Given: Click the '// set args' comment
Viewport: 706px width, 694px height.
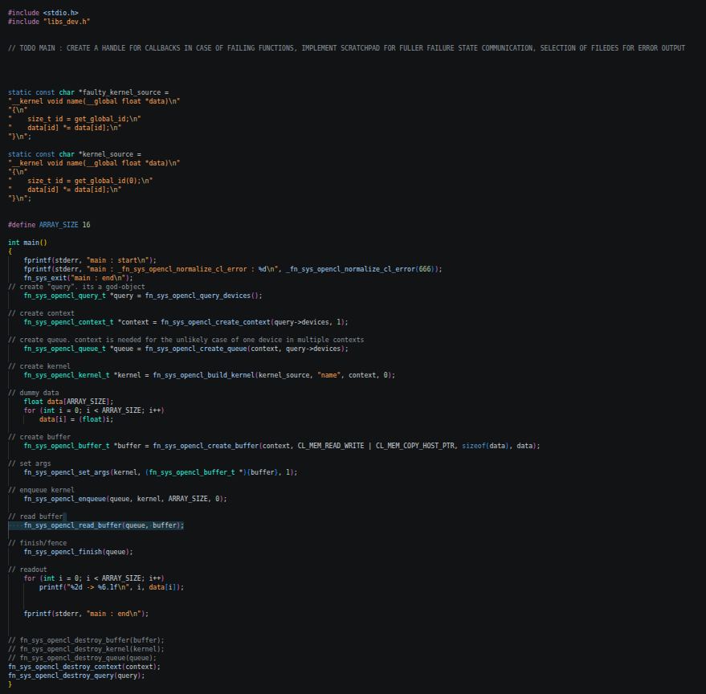Looking at the screenshot, I should click(x=30, y=463).
